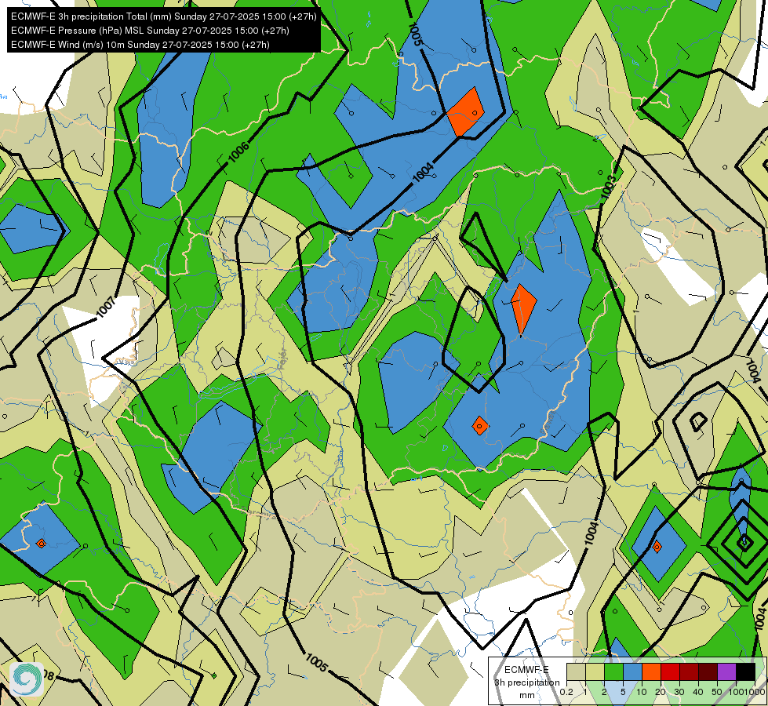This screenshot has width=768, height=706.
Task: Pick the bright red 20 mm legend swatch
Action: click(670, 672)
